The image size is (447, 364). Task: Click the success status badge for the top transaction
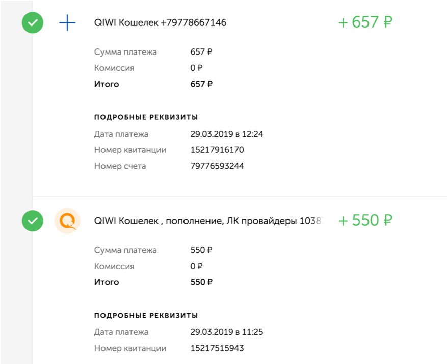pos(32,22)
